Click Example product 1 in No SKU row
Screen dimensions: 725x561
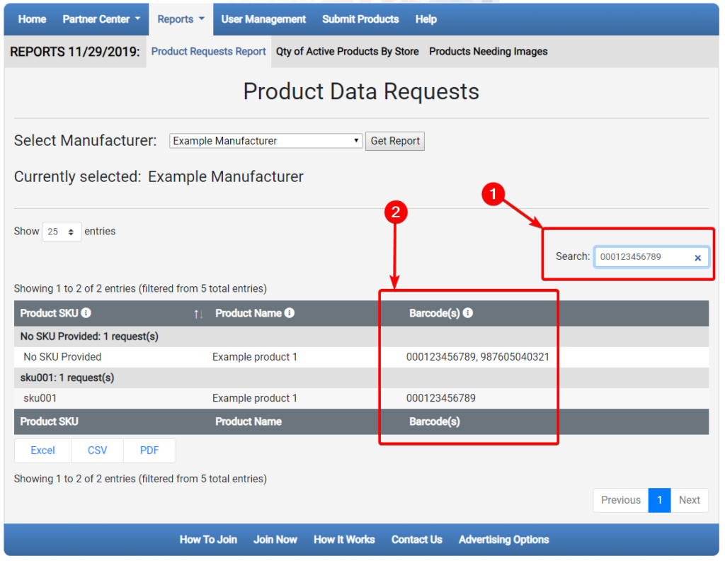click(x=255, y=357)
